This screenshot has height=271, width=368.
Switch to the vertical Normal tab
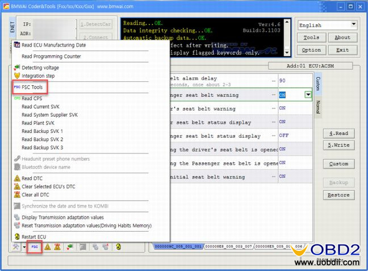(x=318, y=107)
